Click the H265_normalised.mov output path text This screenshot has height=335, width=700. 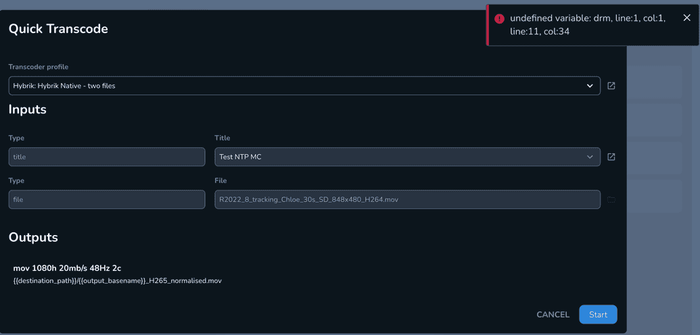pyautogui.click(x=118, y=281)
